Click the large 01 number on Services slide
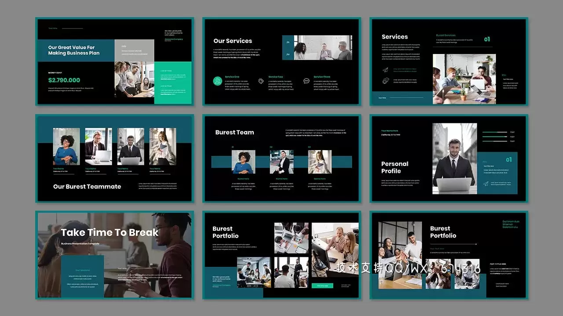Screen dimensions: 563x316 (x=487, y=39)
